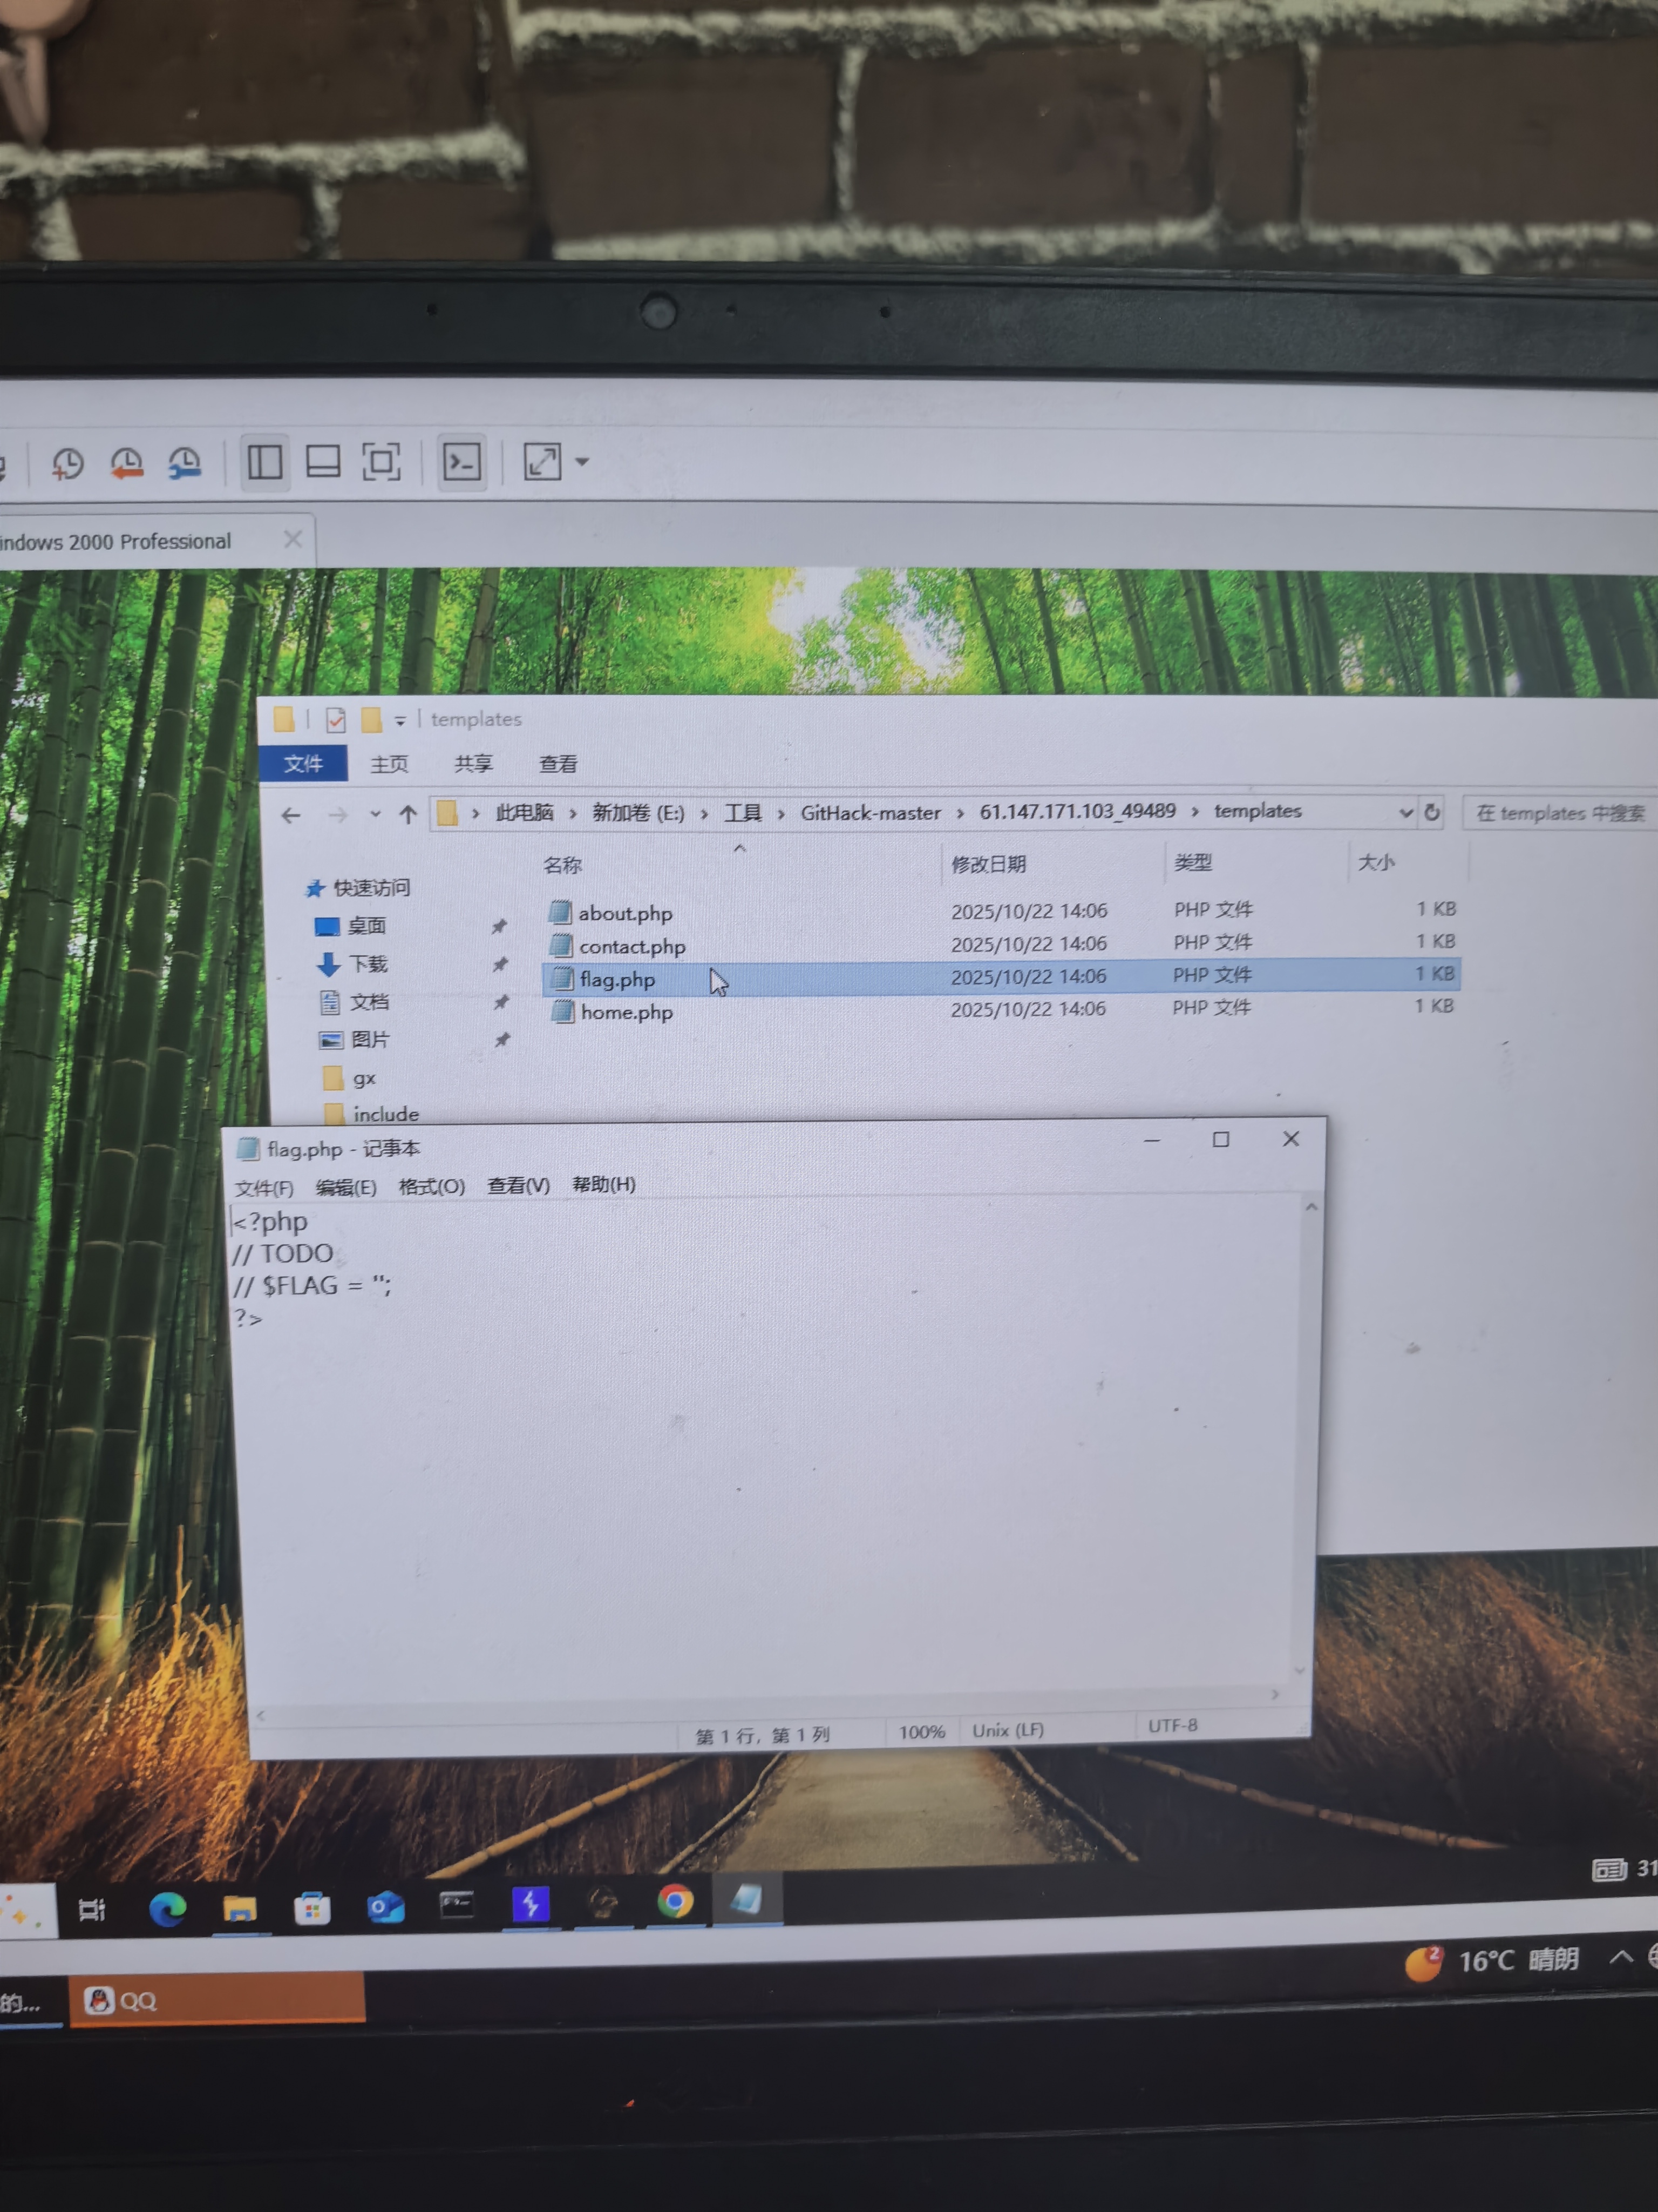
Task: Expand the stretch view dropdown arrow
Action: 583,462
